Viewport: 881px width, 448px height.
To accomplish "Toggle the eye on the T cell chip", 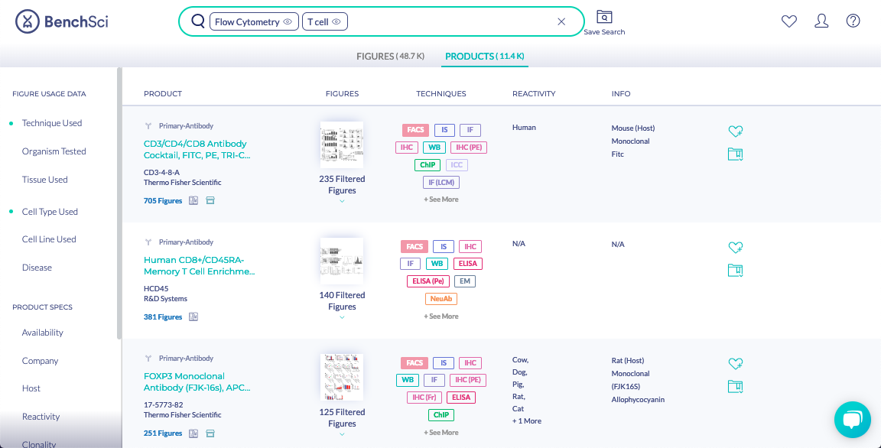I will click(x=336, y=22).
